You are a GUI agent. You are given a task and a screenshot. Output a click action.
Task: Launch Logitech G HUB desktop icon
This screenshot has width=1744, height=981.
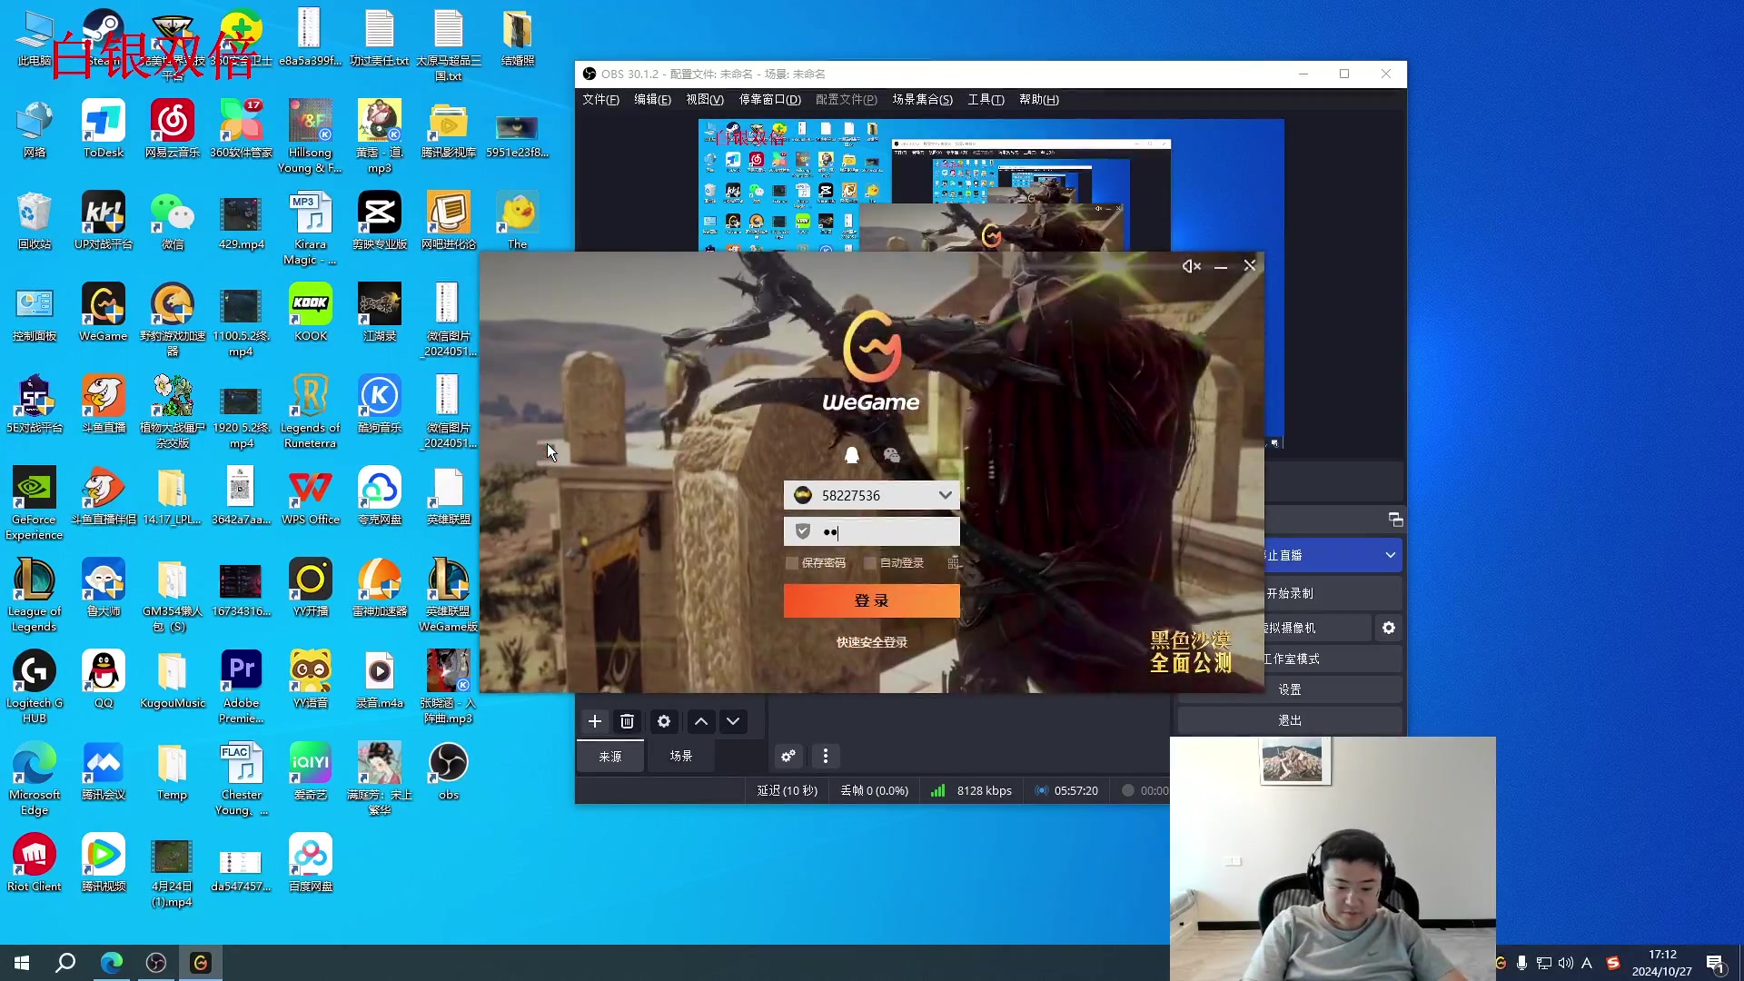click(35, 686)
